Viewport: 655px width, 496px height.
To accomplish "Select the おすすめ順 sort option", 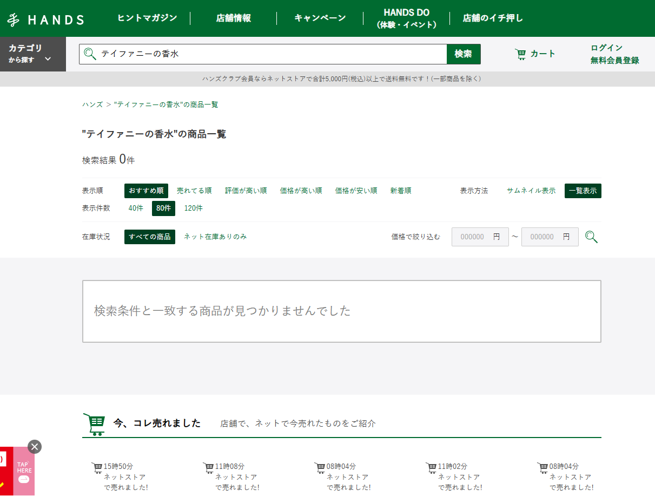I will (146, 191).
